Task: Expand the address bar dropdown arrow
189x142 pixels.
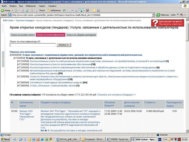Action: click(153, 15)
